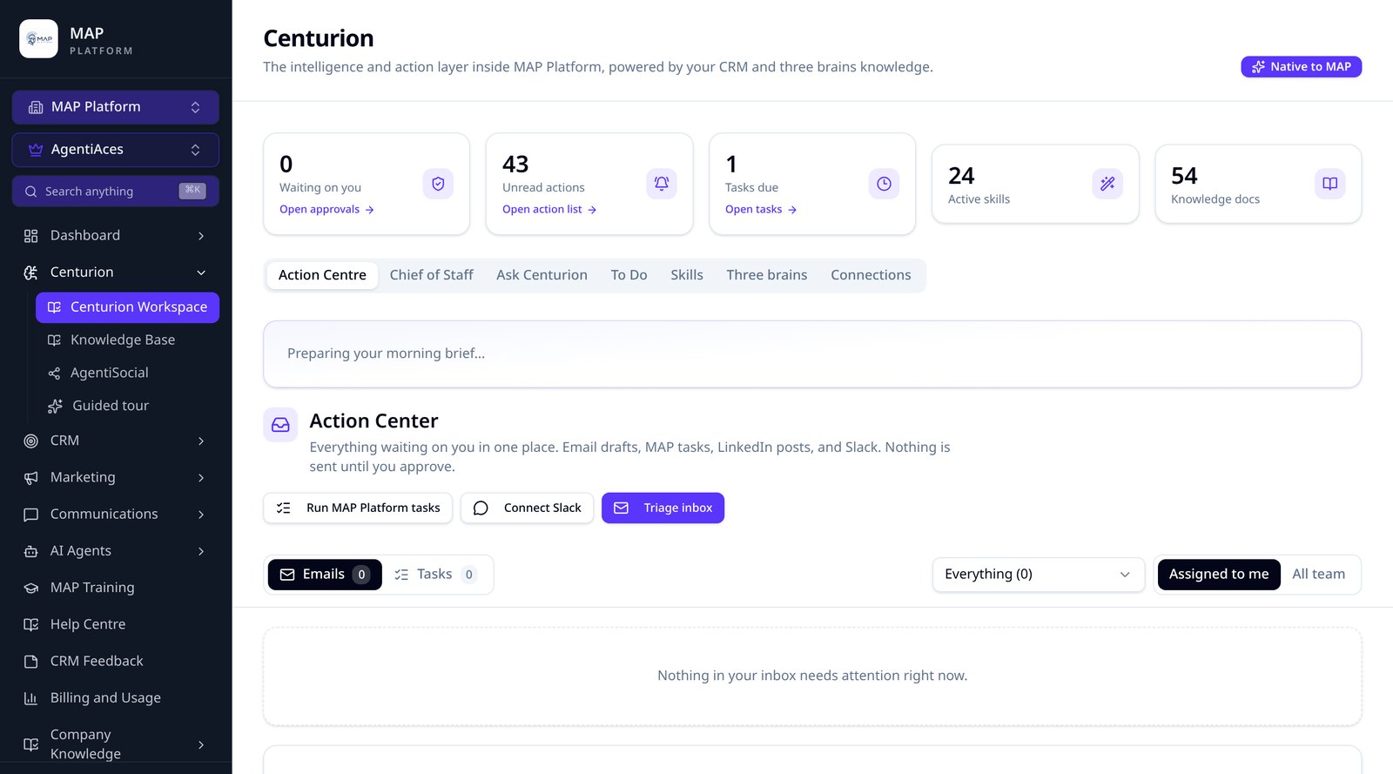Switch to the Action Centre tab
The height and width of the screenshot is (774, 1393).
[x=322, y=275]
